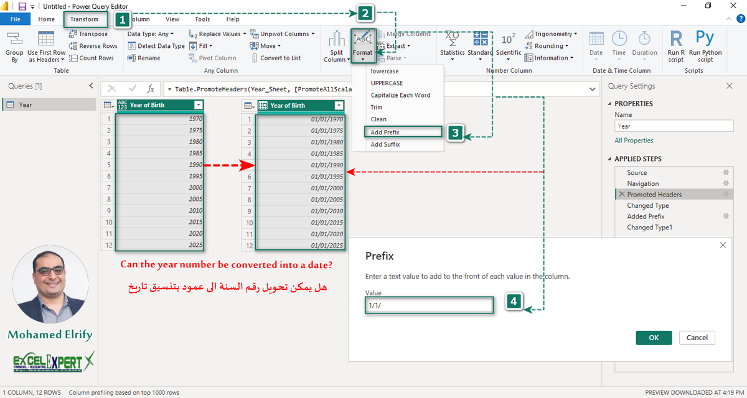Switch to the Tools tab
The width and height of the screenshot is (747, 398).
[202, 19]
